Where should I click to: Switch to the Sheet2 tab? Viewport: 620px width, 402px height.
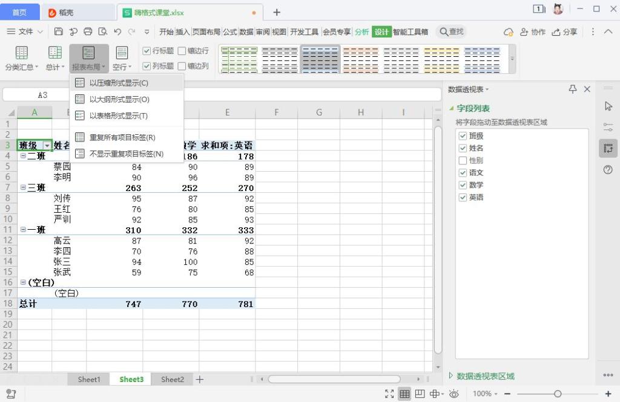pos(171,379)
